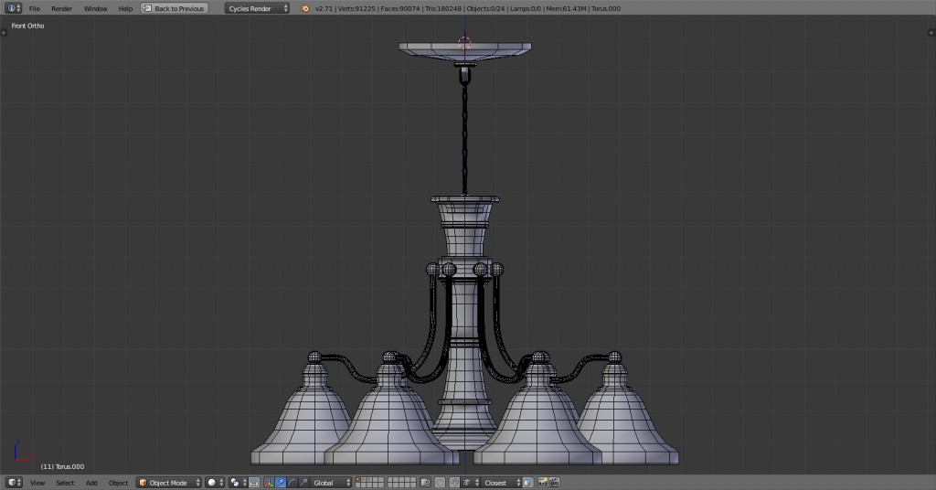Click the Verts:91225 statistic text
The width and height of the screenshot is (936, 490).
(356, 8)
